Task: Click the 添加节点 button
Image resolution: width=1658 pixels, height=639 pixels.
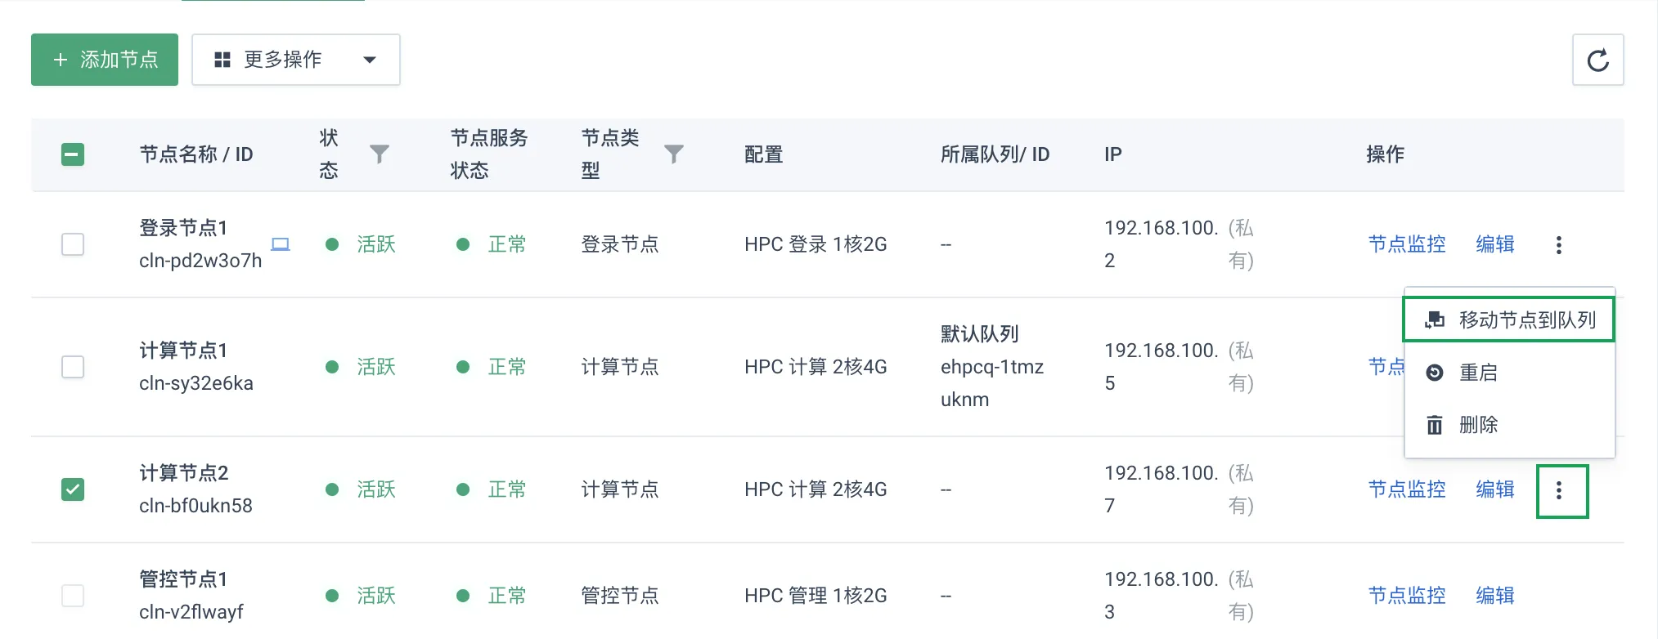Action: click(x=105, y=60)
